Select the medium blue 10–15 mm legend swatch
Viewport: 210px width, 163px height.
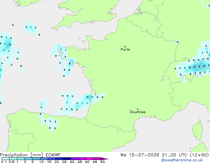44,159
